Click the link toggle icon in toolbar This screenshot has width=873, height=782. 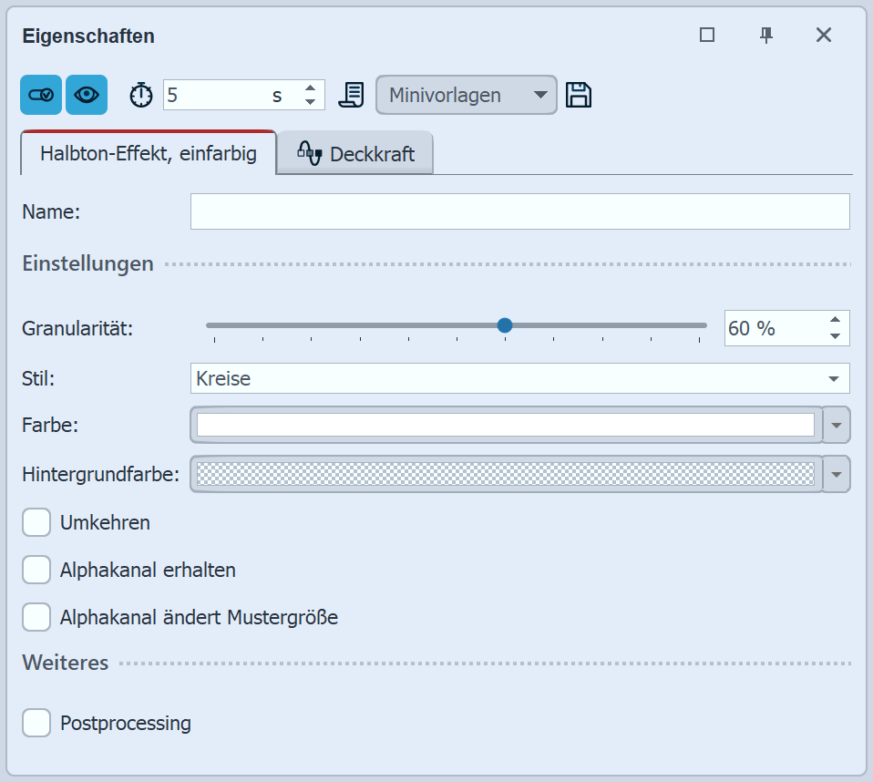[41, 95]
